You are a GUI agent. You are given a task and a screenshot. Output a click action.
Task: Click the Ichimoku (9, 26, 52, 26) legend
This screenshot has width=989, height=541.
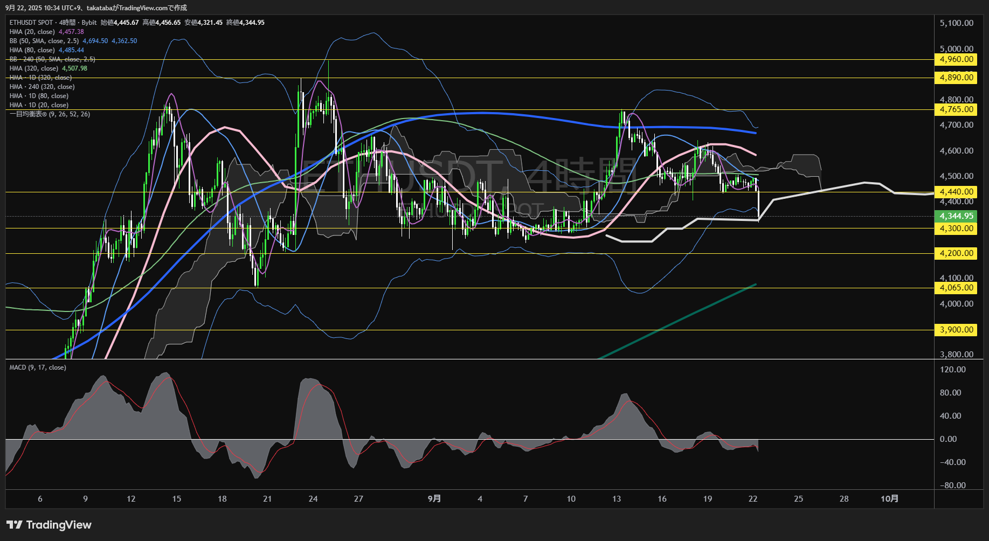[50, 114]
